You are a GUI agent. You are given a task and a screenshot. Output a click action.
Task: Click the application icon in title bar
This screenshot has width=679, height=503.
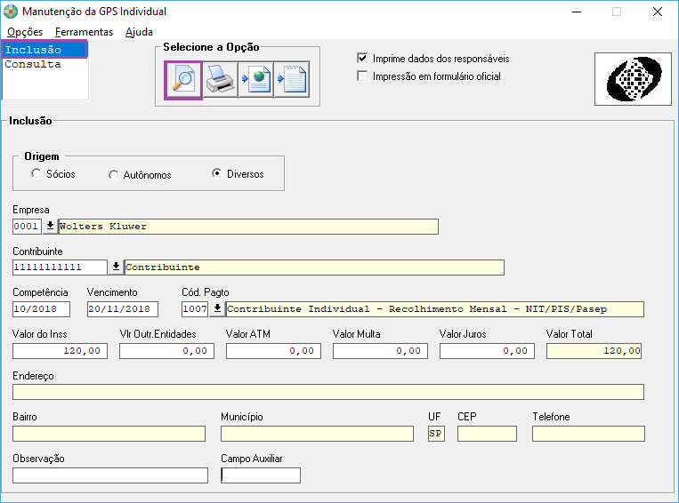[11, 12]
